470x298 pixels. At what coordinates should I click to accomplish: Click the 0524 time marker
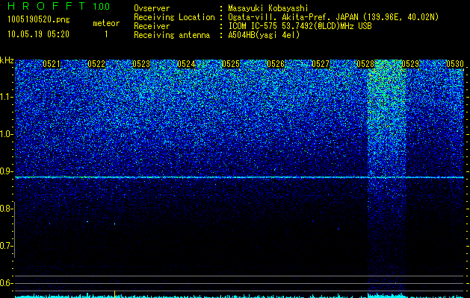point(186,64)
